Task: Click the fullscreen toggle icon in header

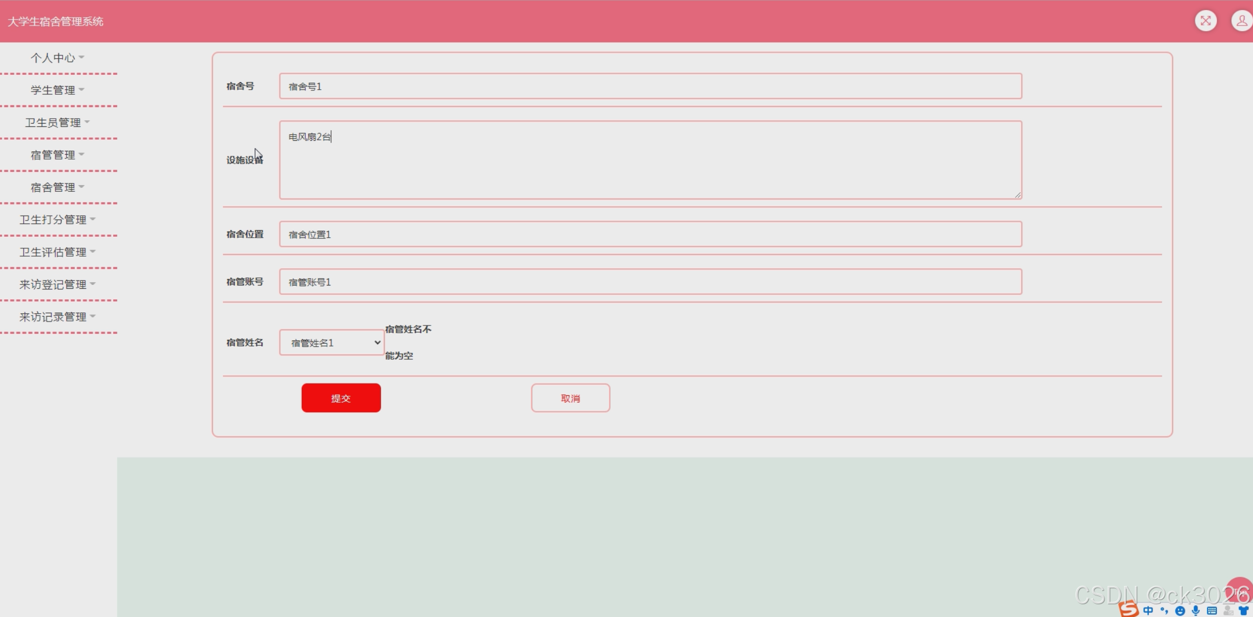Action: (x=1205, y=21)
